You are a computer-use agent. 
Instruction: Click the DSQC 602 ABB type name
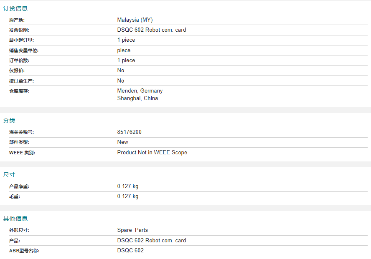130,251
